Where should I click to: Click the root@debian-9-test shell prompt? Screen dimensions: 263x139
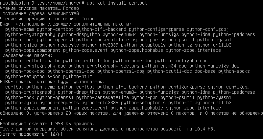(x=42, y=3)
